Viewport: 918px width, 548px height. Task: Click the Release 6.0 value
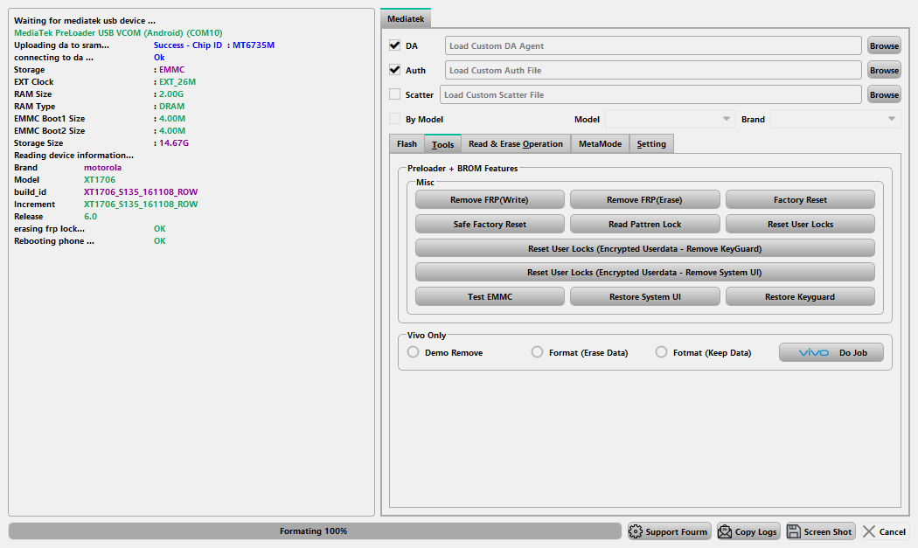pos(90,217)
